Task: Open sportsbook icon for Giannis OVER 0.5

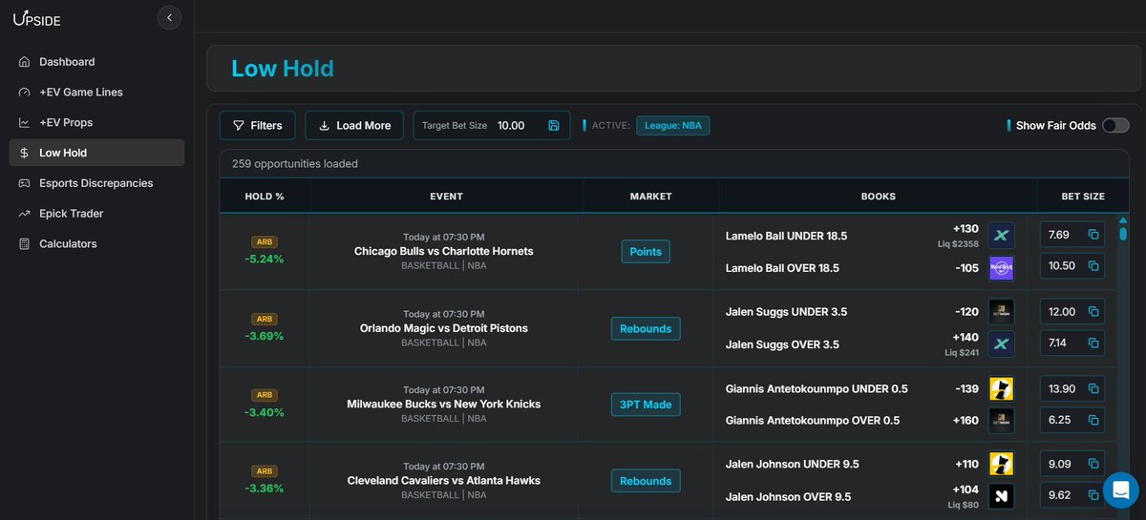Action: (1001, 420)
